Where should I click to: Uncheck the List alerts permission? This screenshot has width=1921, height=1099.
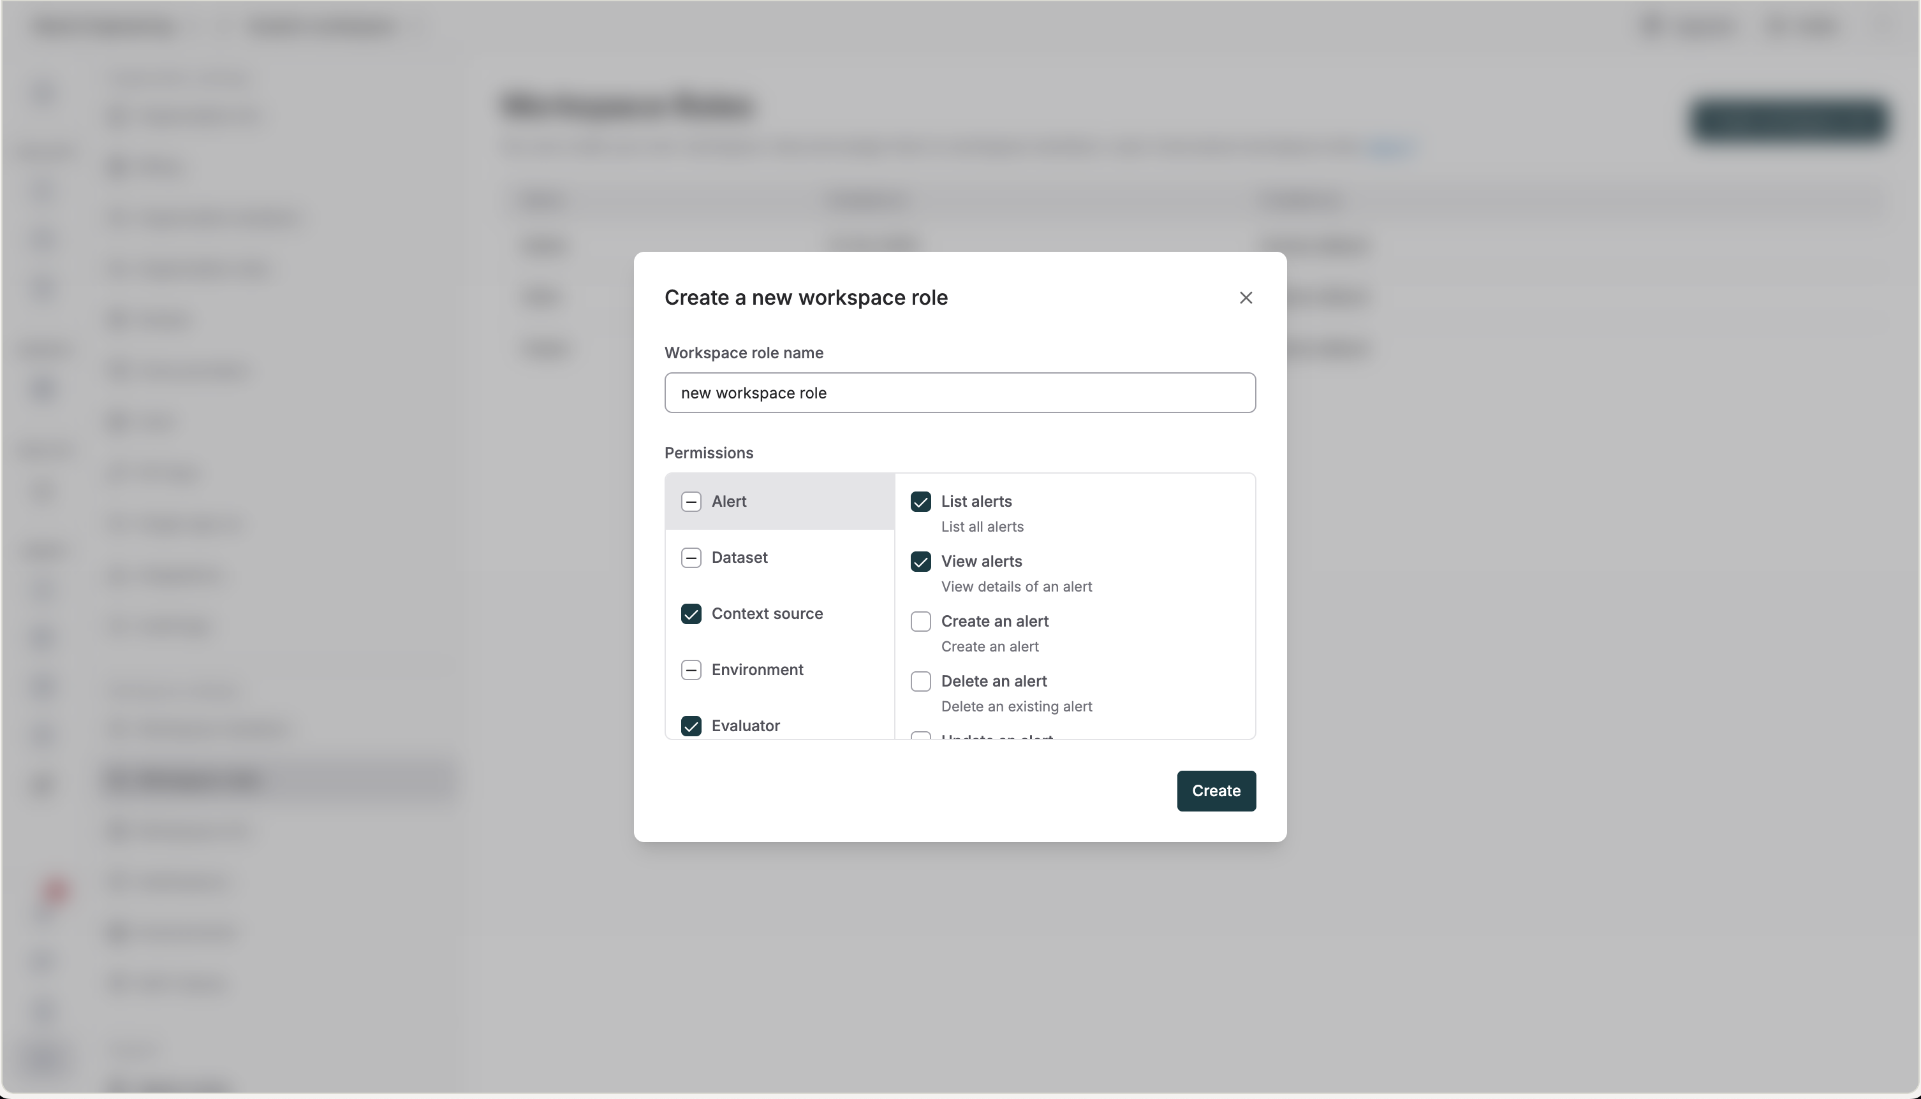click(920, 501)
